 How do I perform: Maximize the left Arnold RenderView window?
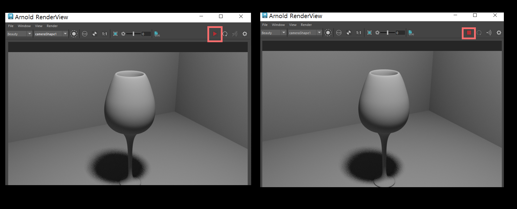click(221, 16)
